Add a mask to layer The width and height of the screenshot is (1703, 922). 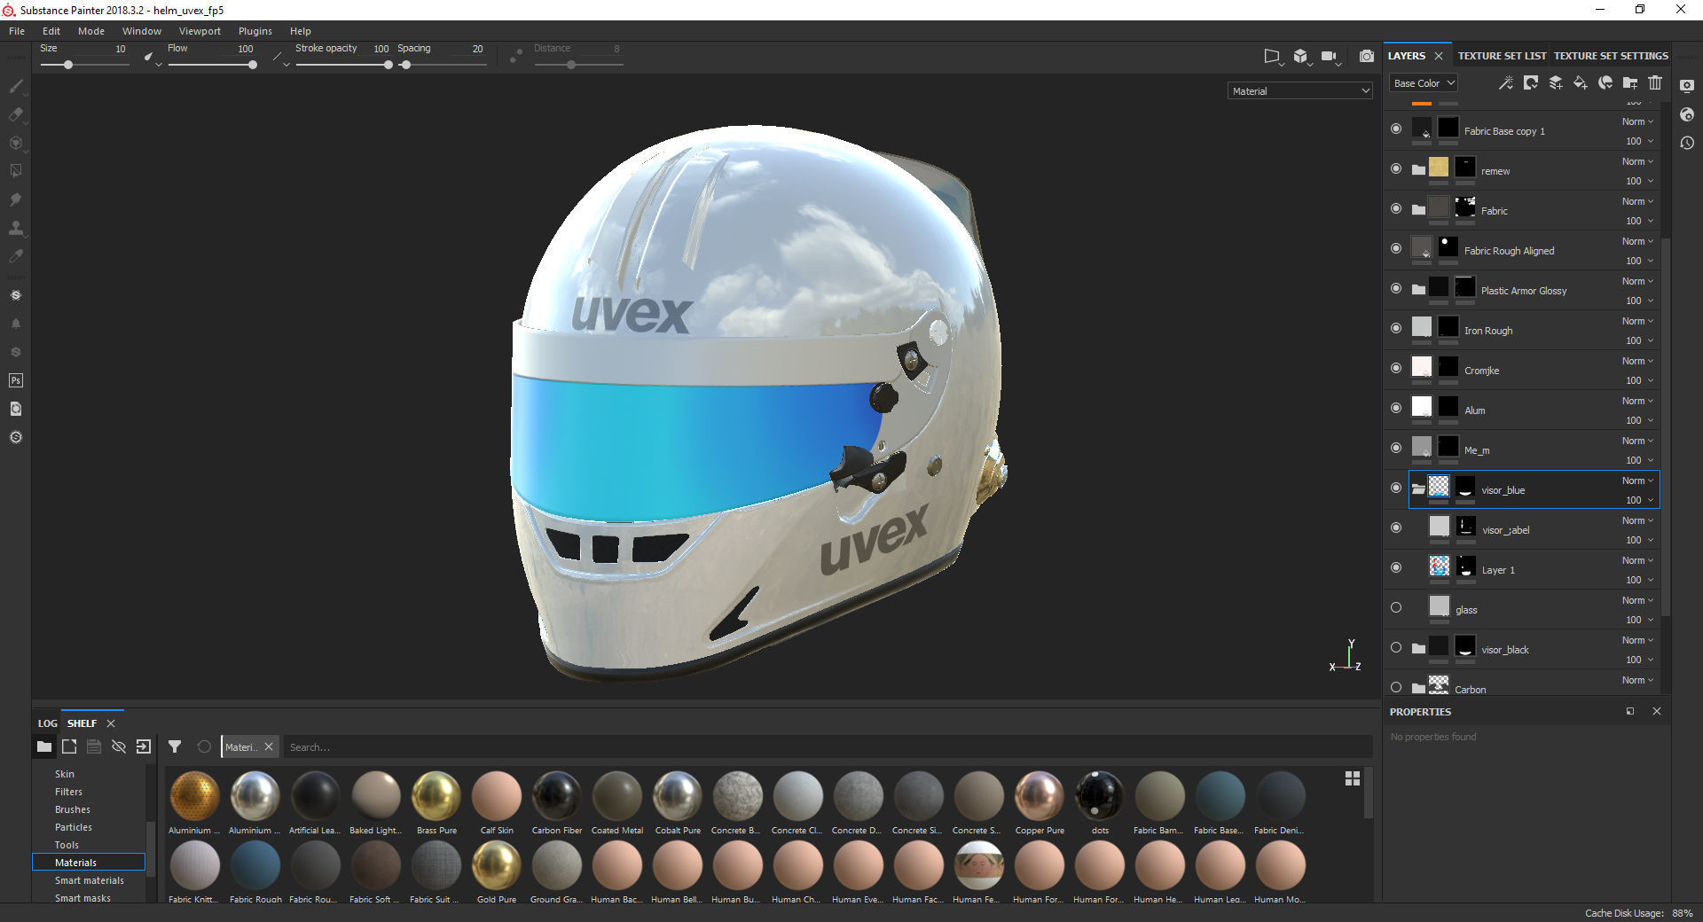(1530, 82)
